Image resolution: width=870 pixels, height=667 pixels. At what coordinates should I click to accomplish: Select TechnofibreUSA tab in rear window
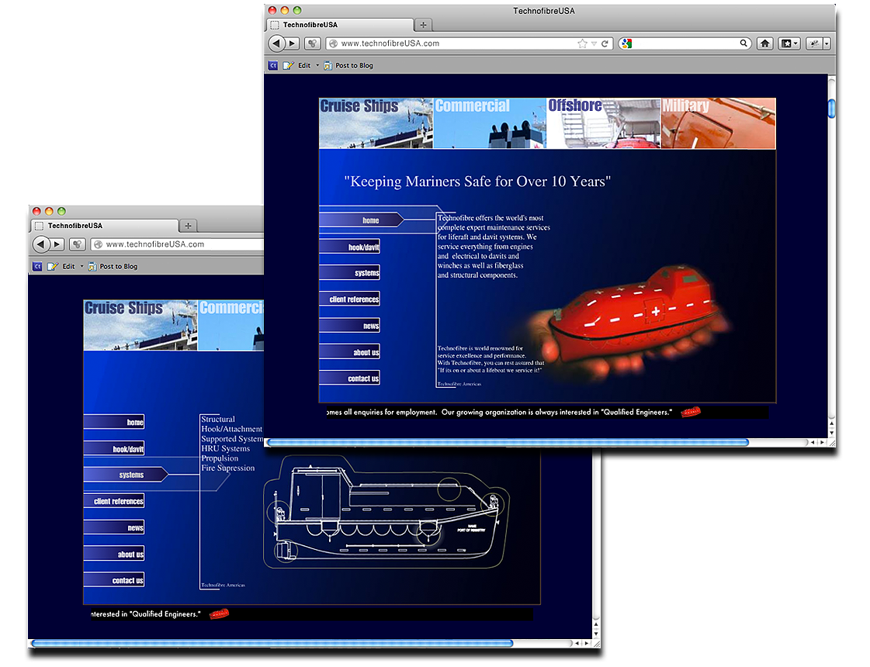[105, 226]
